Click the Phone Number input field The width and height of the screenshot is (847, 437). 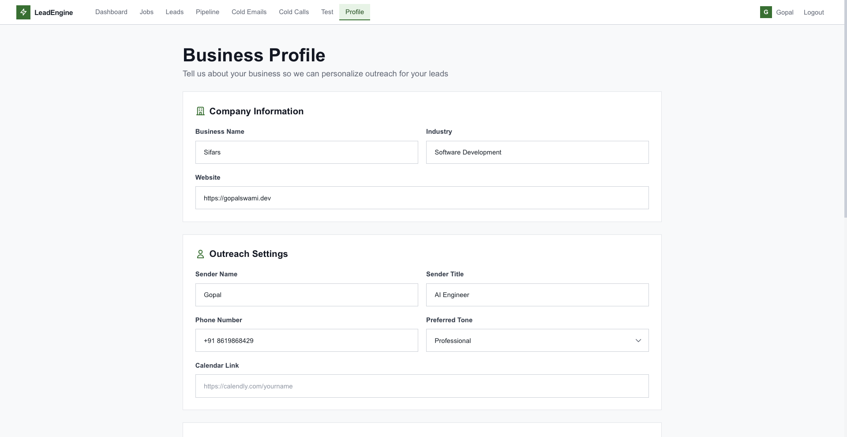(x=306, y=340)
